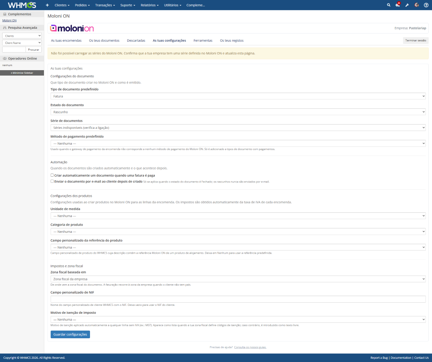The height and width of the screenshot is (362, 432).
Task: Open the search magnifier icon
Action: click(x=388, y=5)
